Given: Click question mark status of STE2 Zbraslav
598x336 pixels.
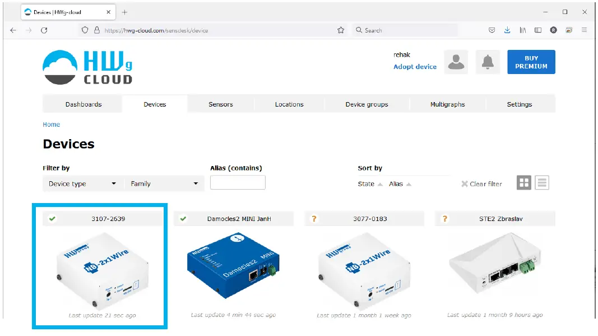Looking at the screenshot, I should click(x=444, y=219).
